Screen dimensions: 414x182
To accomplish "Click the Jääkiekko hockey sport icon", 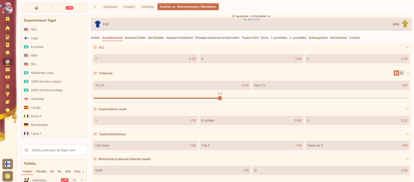I will coord(26,180).
